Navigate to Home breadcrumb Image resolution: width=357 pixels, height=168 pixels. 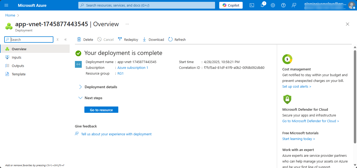10,15
